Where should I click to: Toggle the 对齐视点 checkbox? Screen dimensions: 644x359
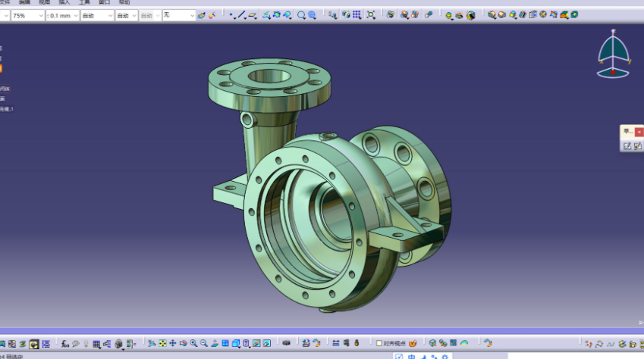pos(379,343)
